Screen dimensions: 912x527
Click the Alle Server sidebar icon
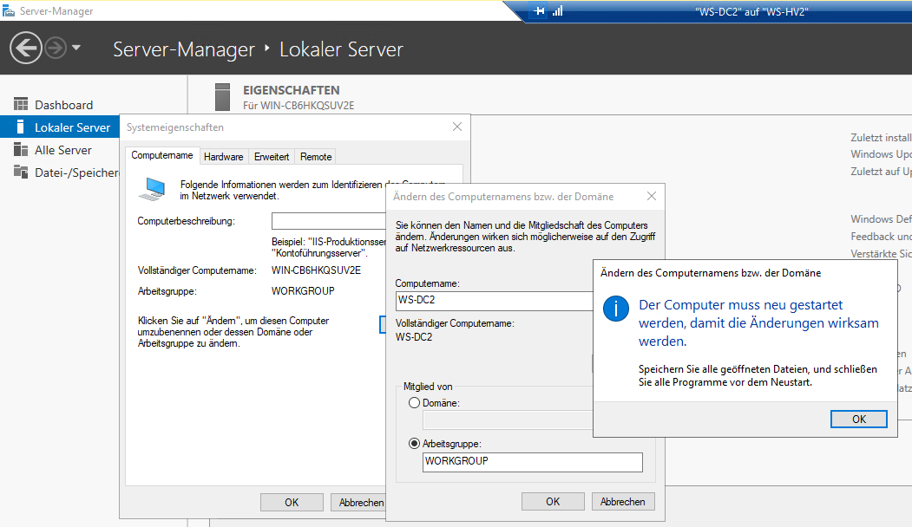21,150
